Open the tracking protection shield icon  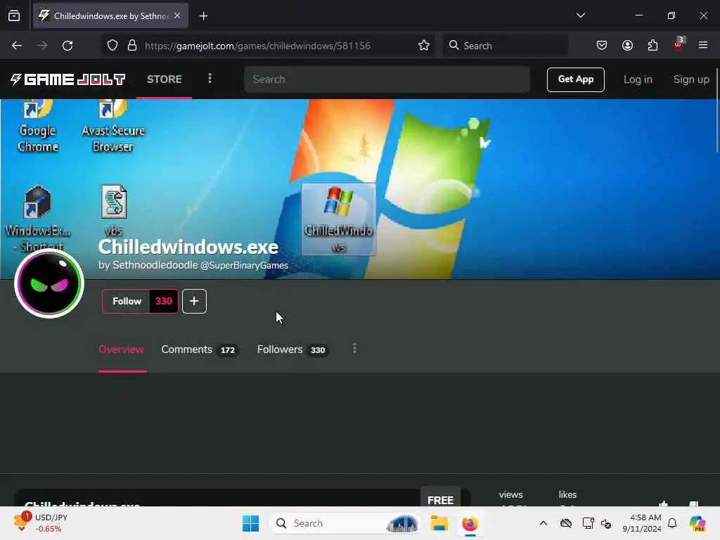coord(112,46)
